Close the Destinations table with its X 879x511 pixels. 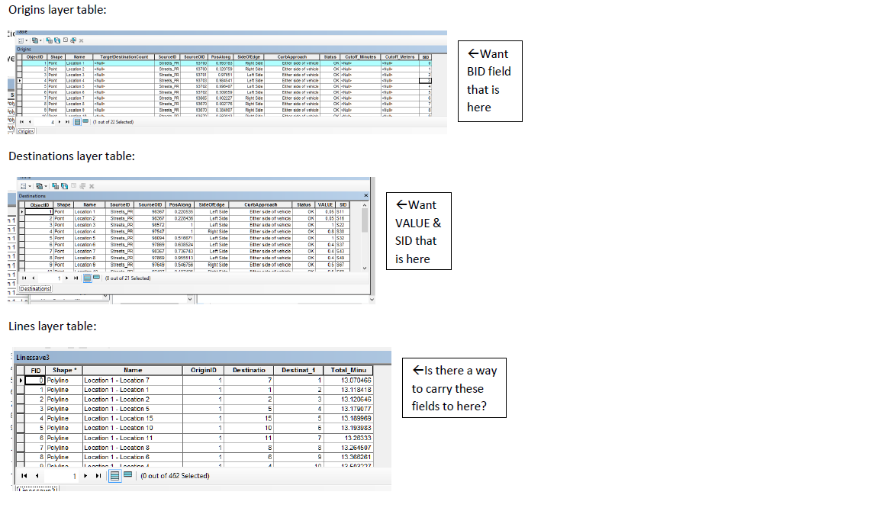(x=366, y=195)
